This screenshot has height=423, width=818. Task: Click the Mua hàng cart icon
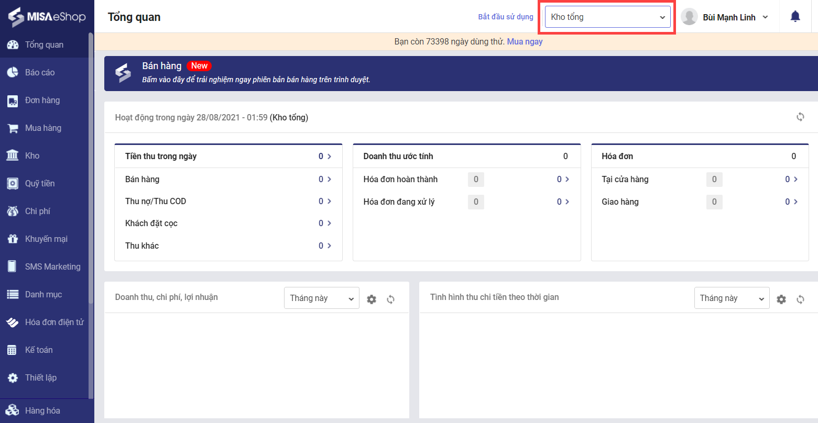[x=13, y=128]
